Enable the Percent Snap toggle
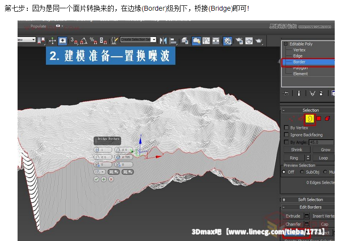 click(x=94, y=41)
